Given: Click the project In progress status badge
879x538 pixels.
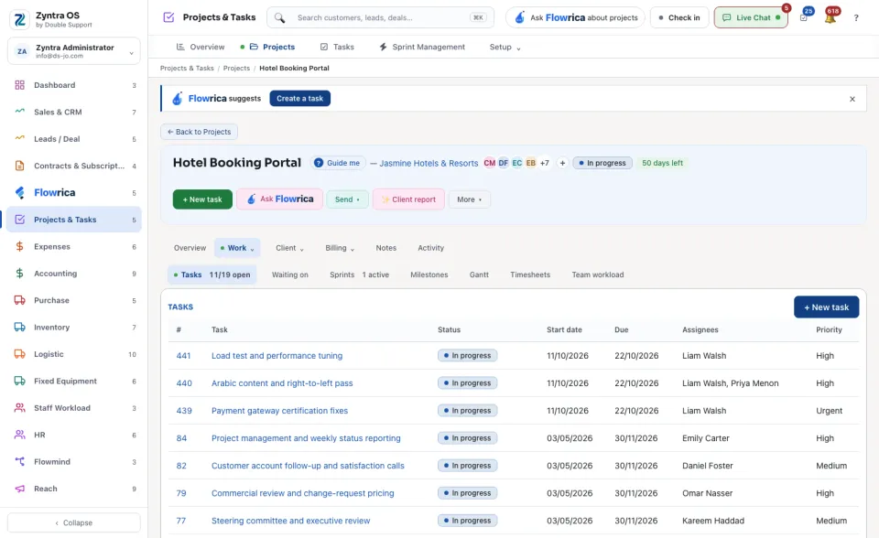Looking at the screenshot, I should click(602, 163).
